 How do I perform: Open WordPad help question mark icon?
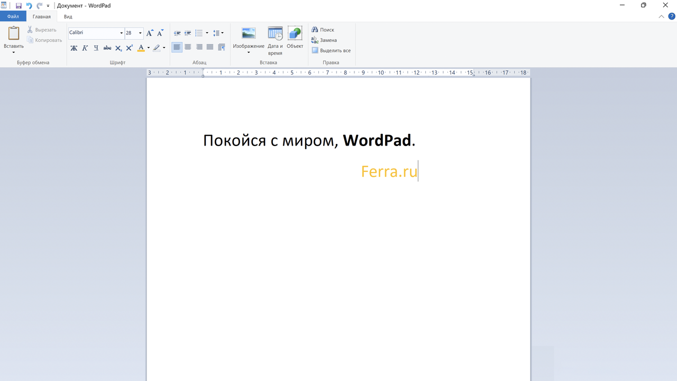pyautogui.click(x=672, y=16)
